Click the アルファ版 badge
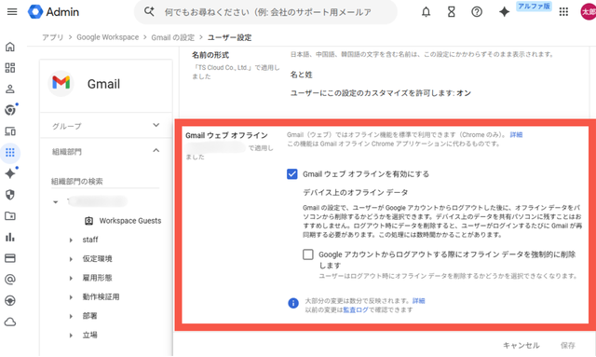Image resolution: width=596 pixels, height=357 pixels. point(534,7)
